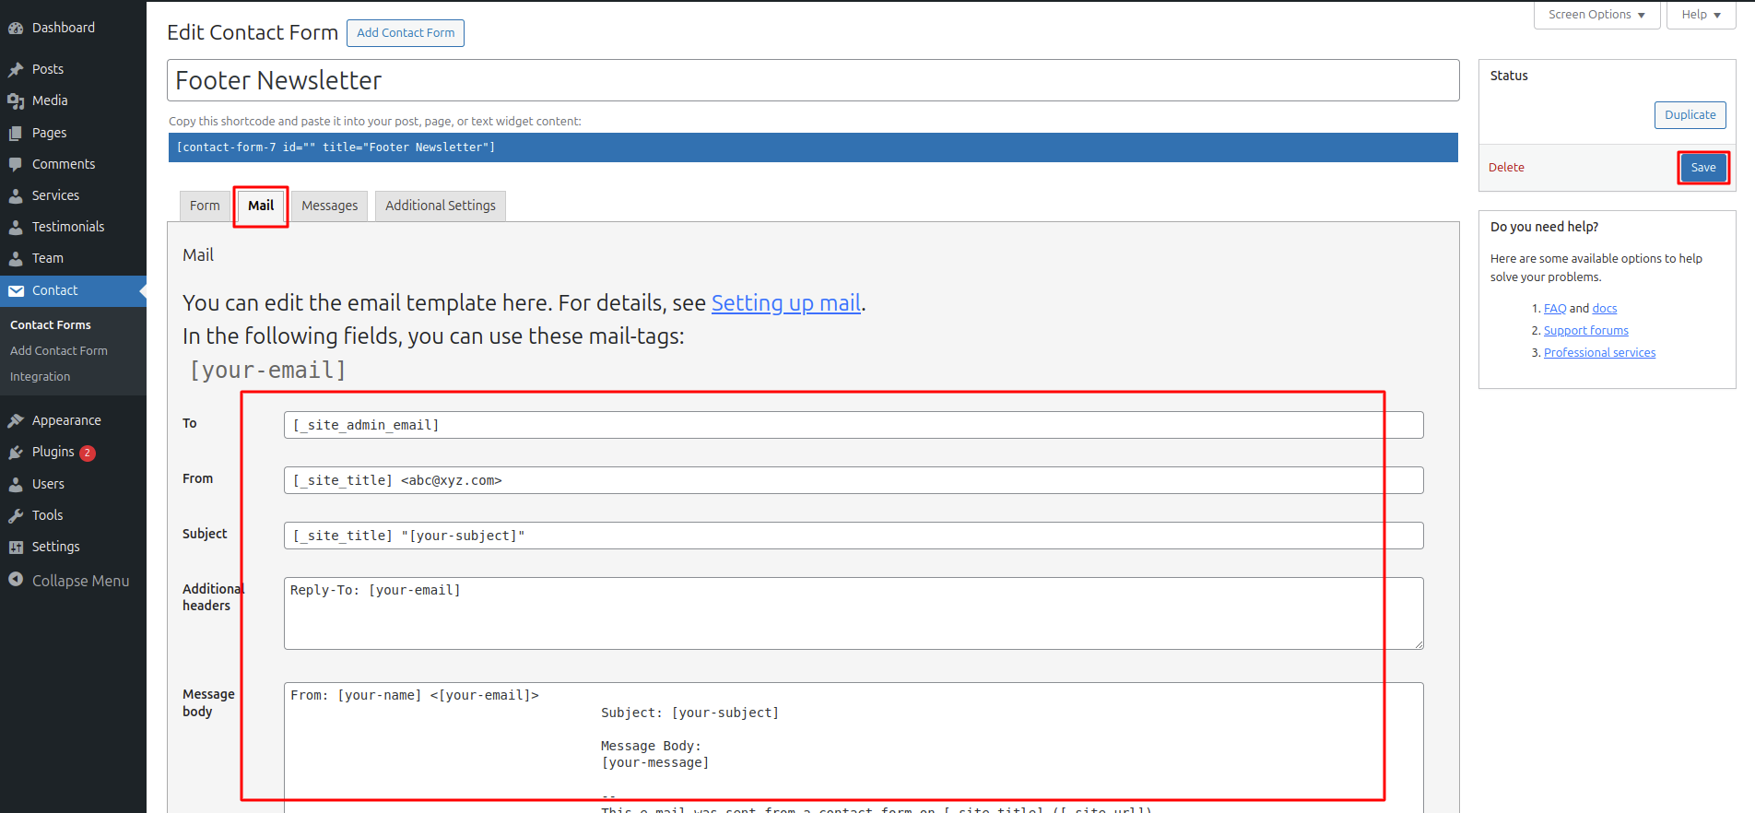Open the Dashboard icon in sidebar

(x=16, y=29)
